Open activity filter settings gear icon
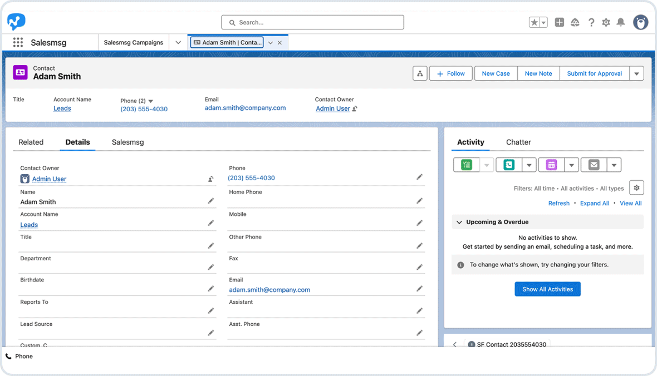 (636, 187)
